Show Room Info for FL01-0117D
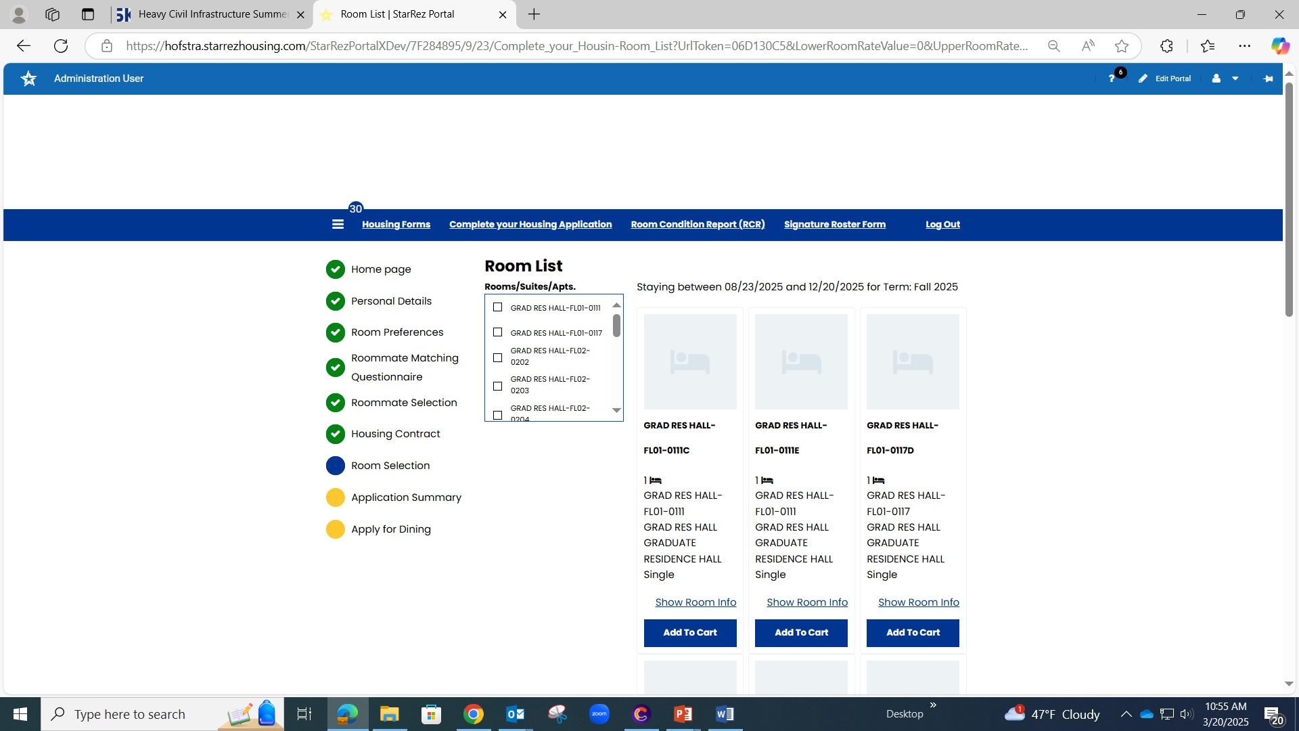Screen dimensions: 1299x731 point(918,602)
